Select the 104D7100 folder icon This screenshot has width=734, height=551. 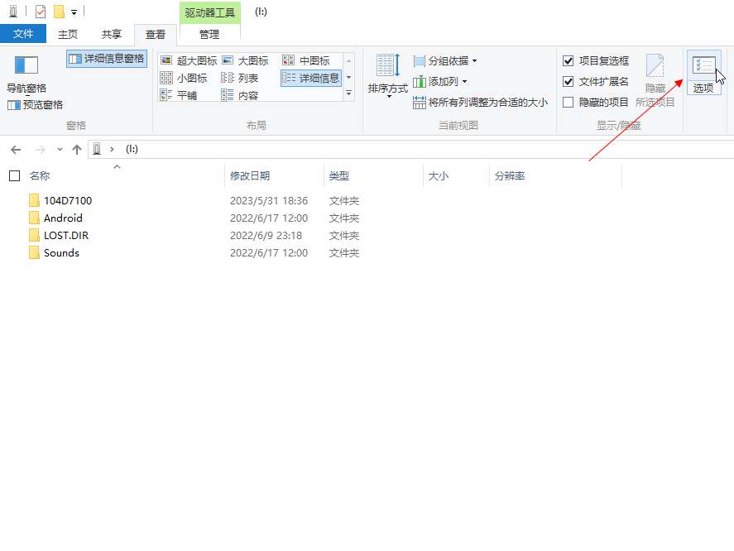tap(34, 200)
